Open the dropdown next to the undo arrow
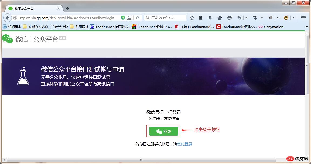311x164 pixels. pos(246,17)
